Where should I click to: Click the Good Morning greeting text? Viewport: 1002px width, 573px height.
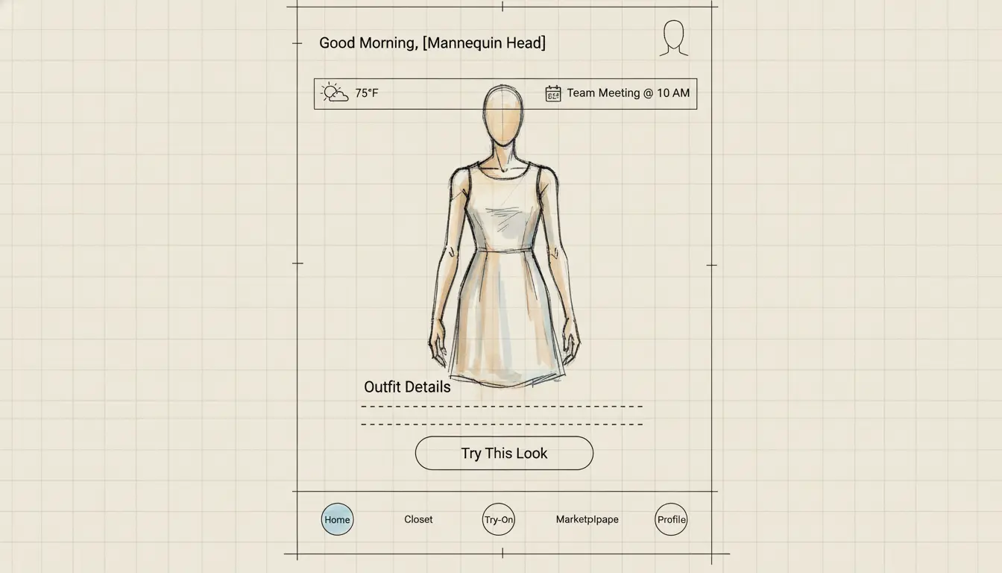(x=432, y=43)
